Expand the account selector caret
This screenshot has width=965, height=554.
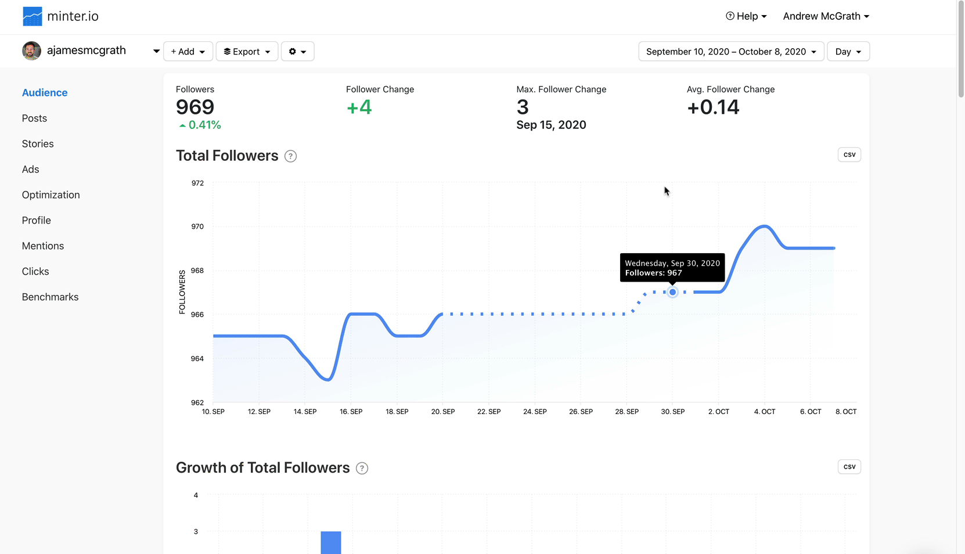[x=156, y=51]
